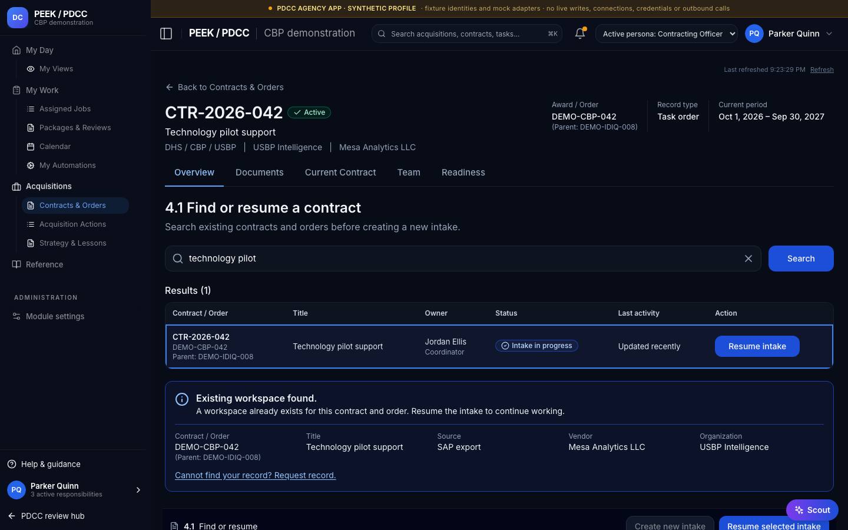
Task: Select the CTR-2026-042 result row
Action: click(x=499, y=346)
